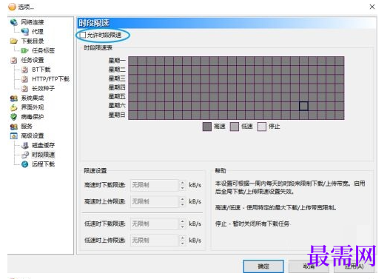Select the green shield 病毒保护 icon

tap(13, 117)
